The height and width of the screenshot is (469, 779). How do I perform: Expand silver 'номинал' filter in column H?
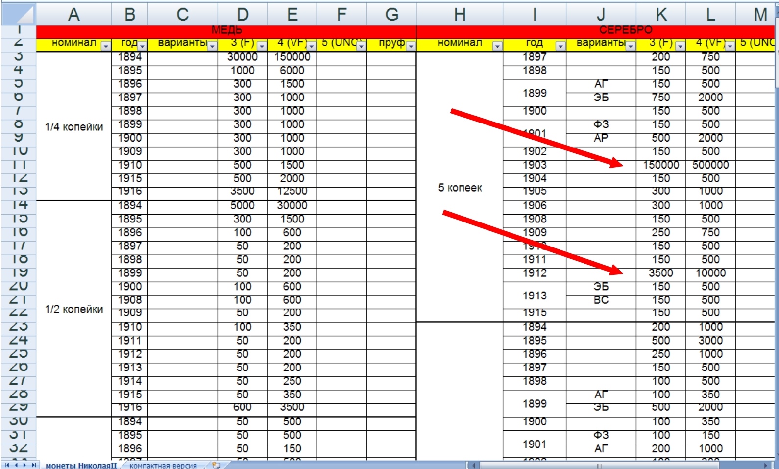[x=497, y=46]
